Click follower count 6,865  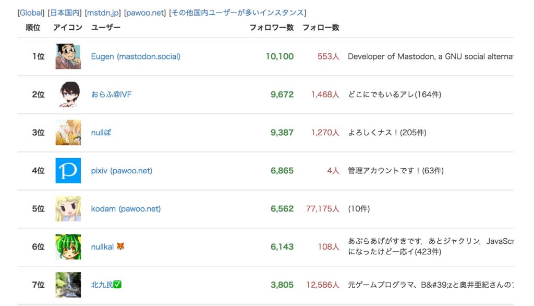282,171
